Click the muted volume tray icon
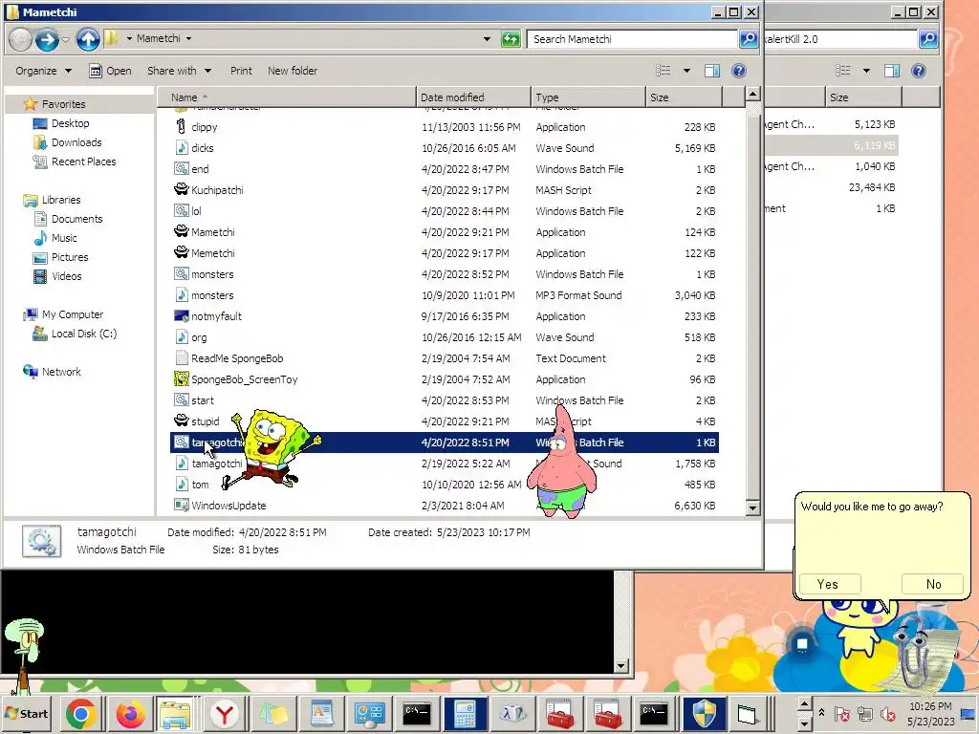Image resolution: width=979 pixels, height=734 pixels. click(887, 713)
